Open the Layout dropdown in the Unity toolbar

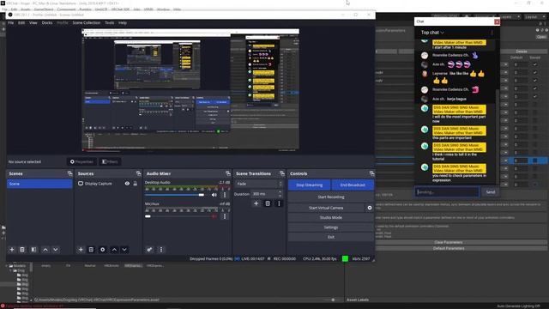coord(534,17)
